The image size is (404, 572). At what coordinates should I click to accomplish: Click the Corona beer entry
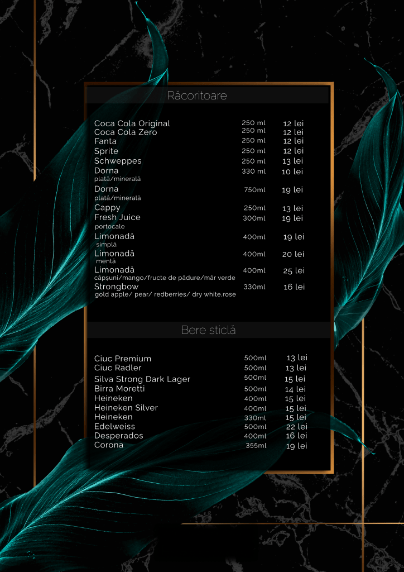pyautogui.click(x=109, y=445)
